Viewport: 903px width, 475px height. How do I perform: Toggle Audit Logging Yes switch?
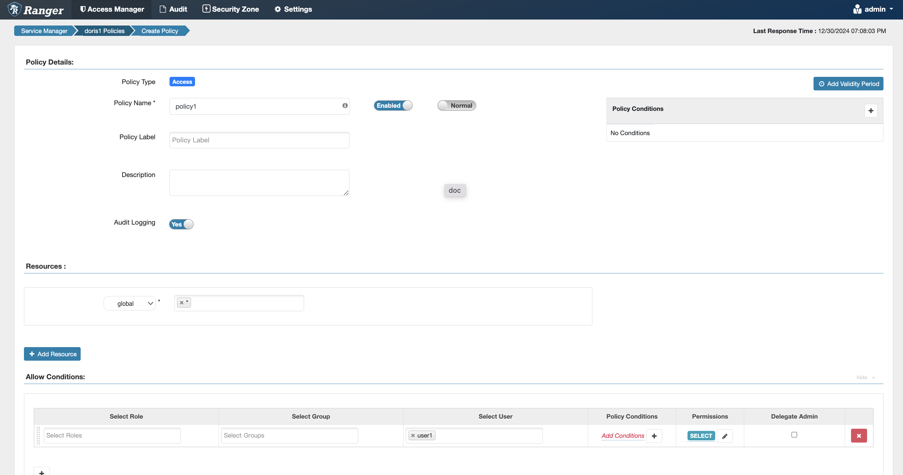[181, 224]
